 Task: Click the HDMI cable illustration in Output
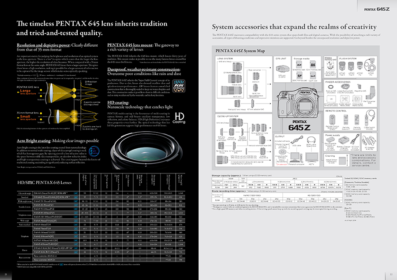coord(311,140)
